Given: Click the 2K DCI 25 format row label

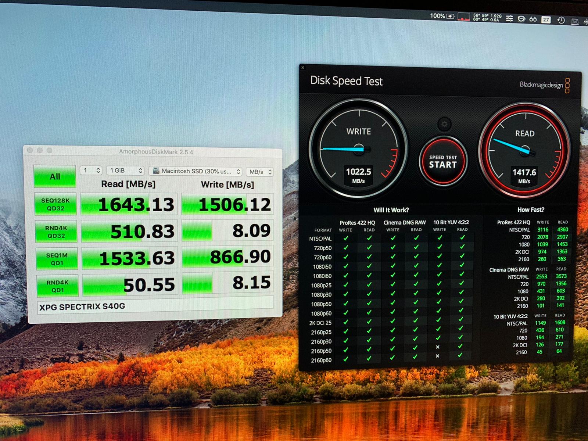Looking at the screenshot, I should (320, 323).
